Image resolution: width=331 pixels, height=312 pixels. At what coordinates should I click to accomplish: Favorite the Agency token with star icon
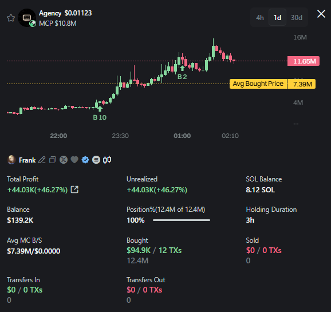click(x=11, y=18)
